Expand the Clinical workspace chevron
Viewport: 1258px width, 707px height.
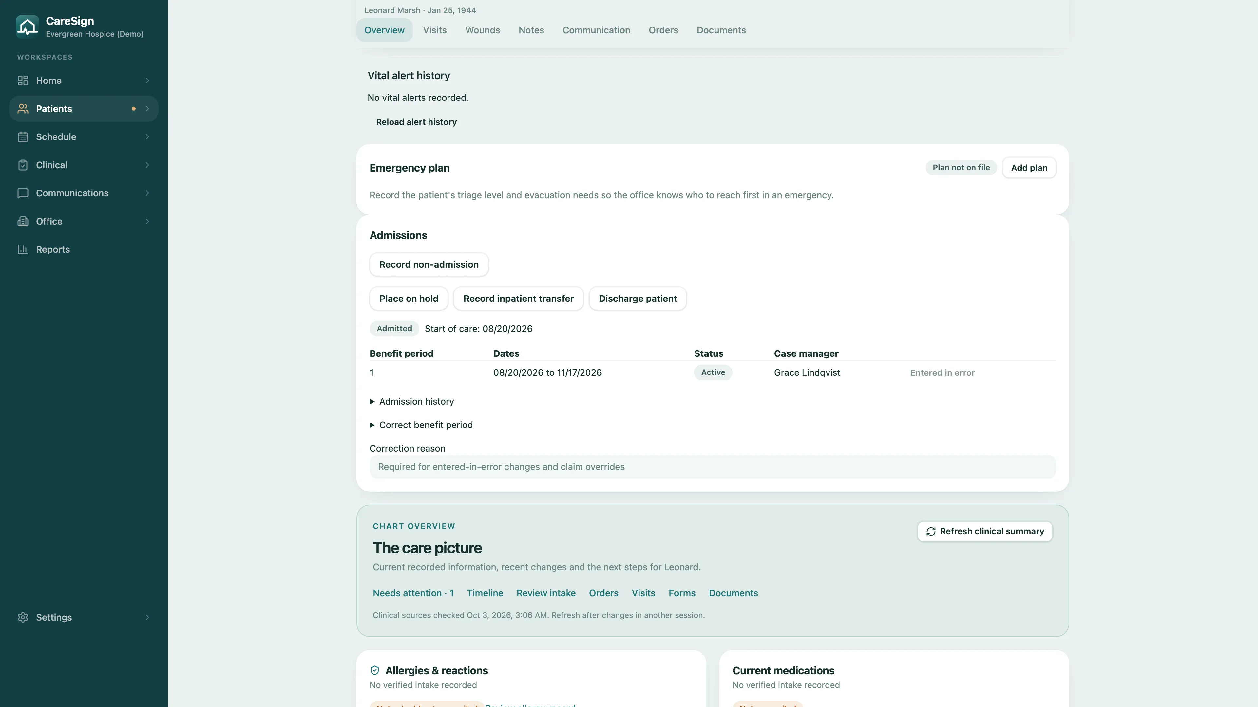pyautogui.click(x=147, y=165)
